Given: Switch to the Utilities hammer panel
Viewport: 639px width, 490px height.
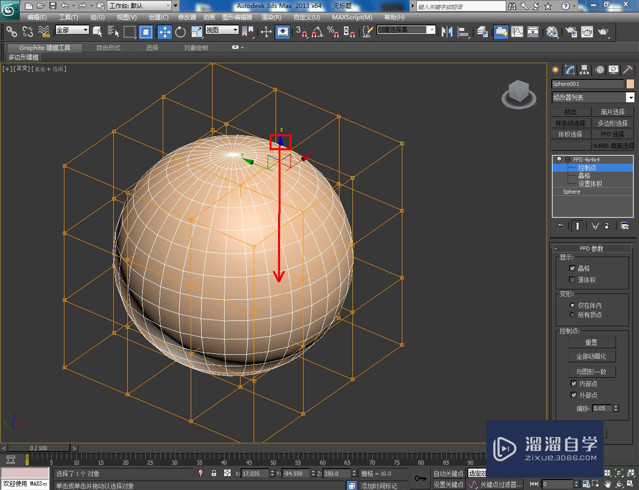Looking at the screenshot, I should coord(628,70).
